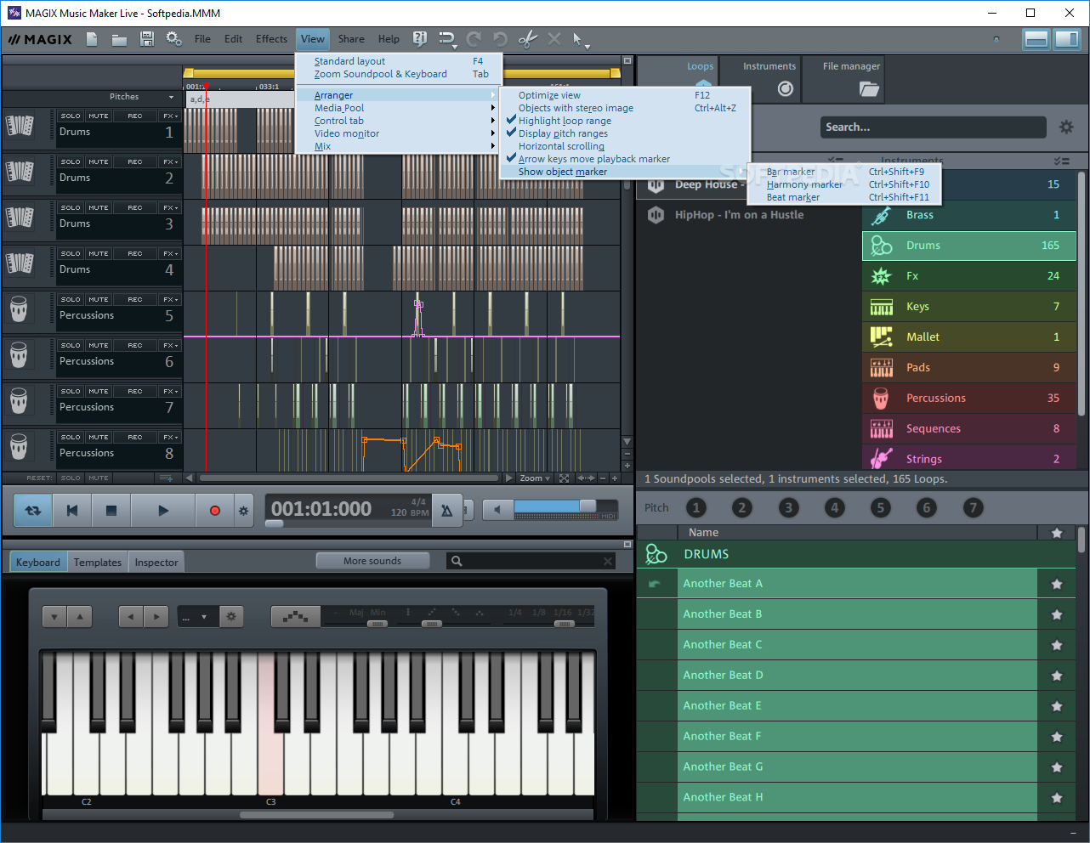
Task: Toggle Highlight loop range option
Action: click(565, 121)
